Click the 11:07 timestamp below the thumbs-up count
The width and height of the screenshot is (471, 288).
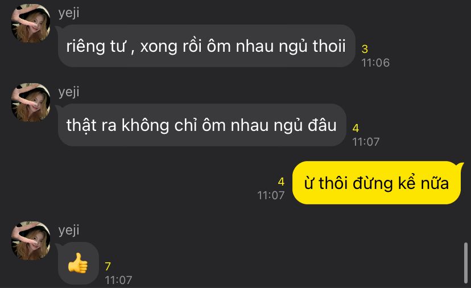click(118, 280)
